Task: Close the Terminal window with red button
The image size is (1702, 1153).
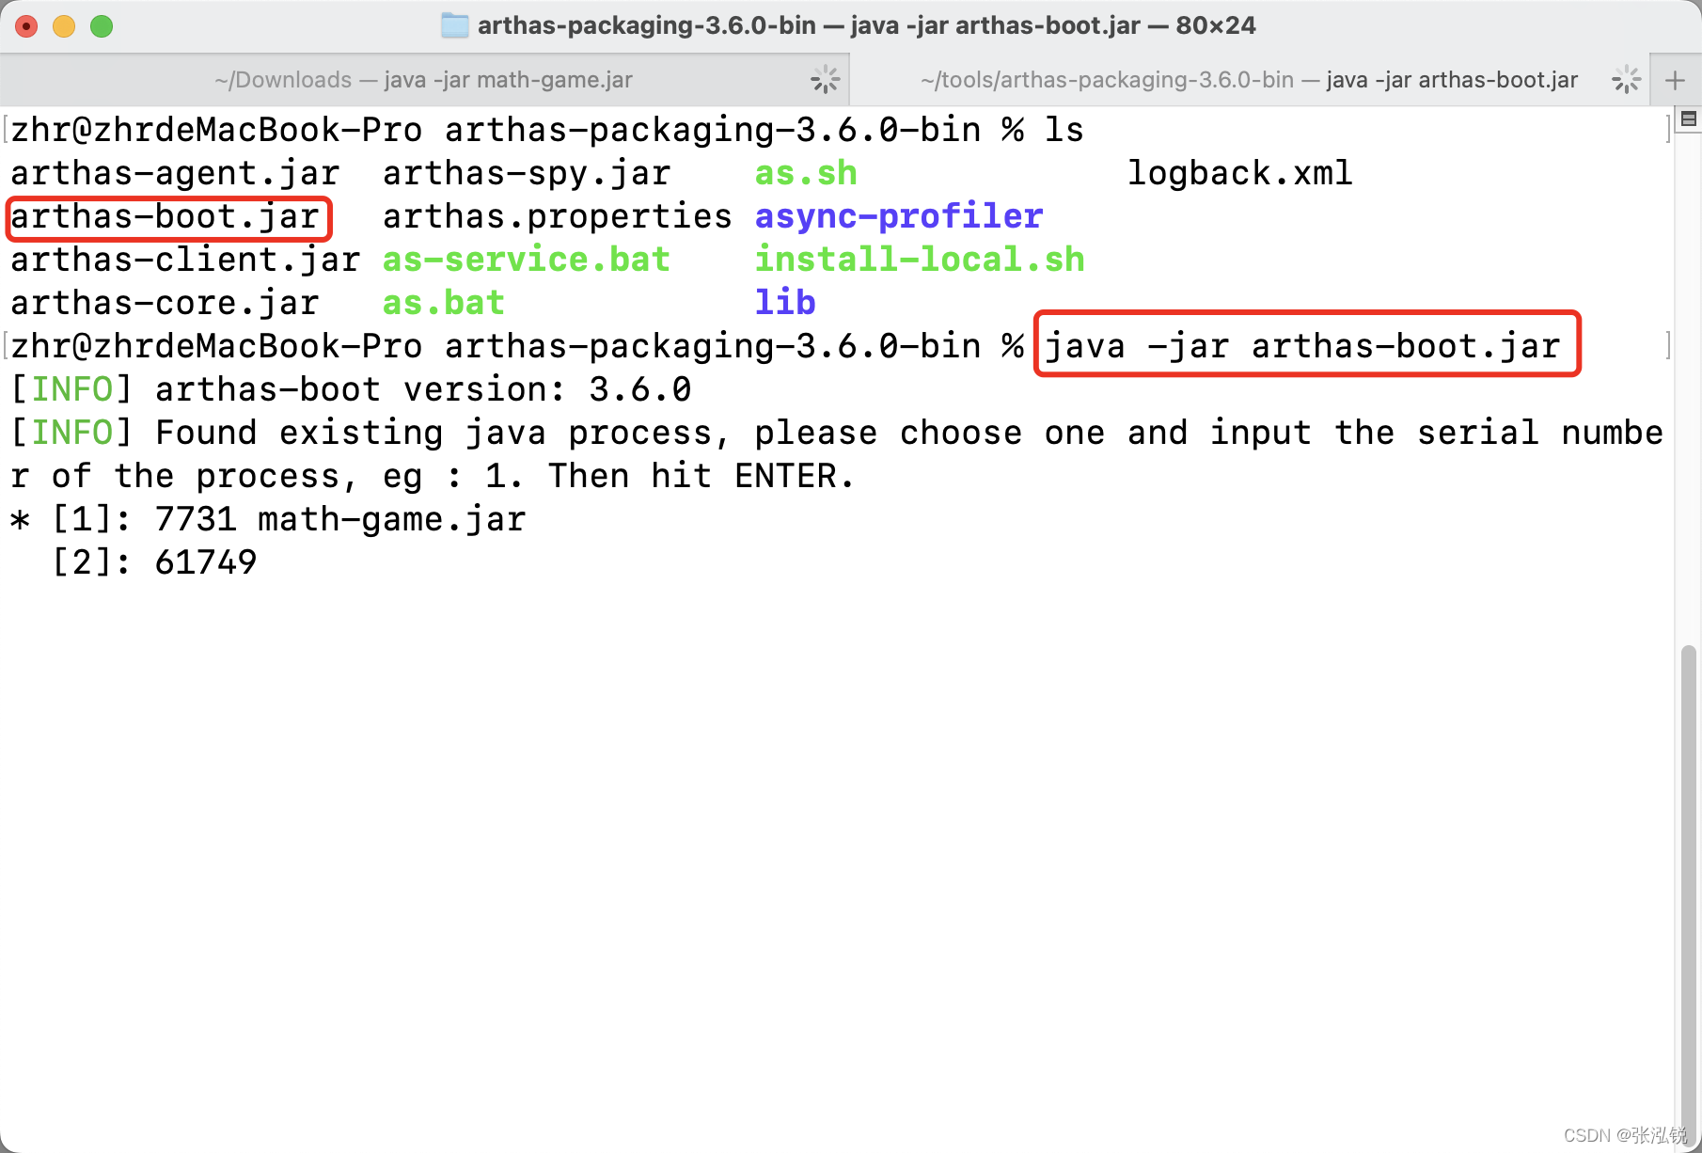Action: [x=26, y=26]
